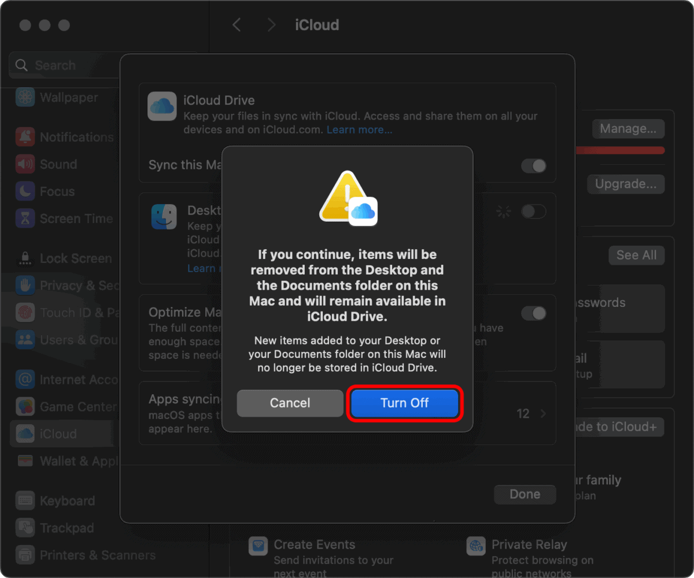Image resolution: width=694 pixels, height=578 pixels.
Task: Open Printers & Scanners icon
Action: 25,555
